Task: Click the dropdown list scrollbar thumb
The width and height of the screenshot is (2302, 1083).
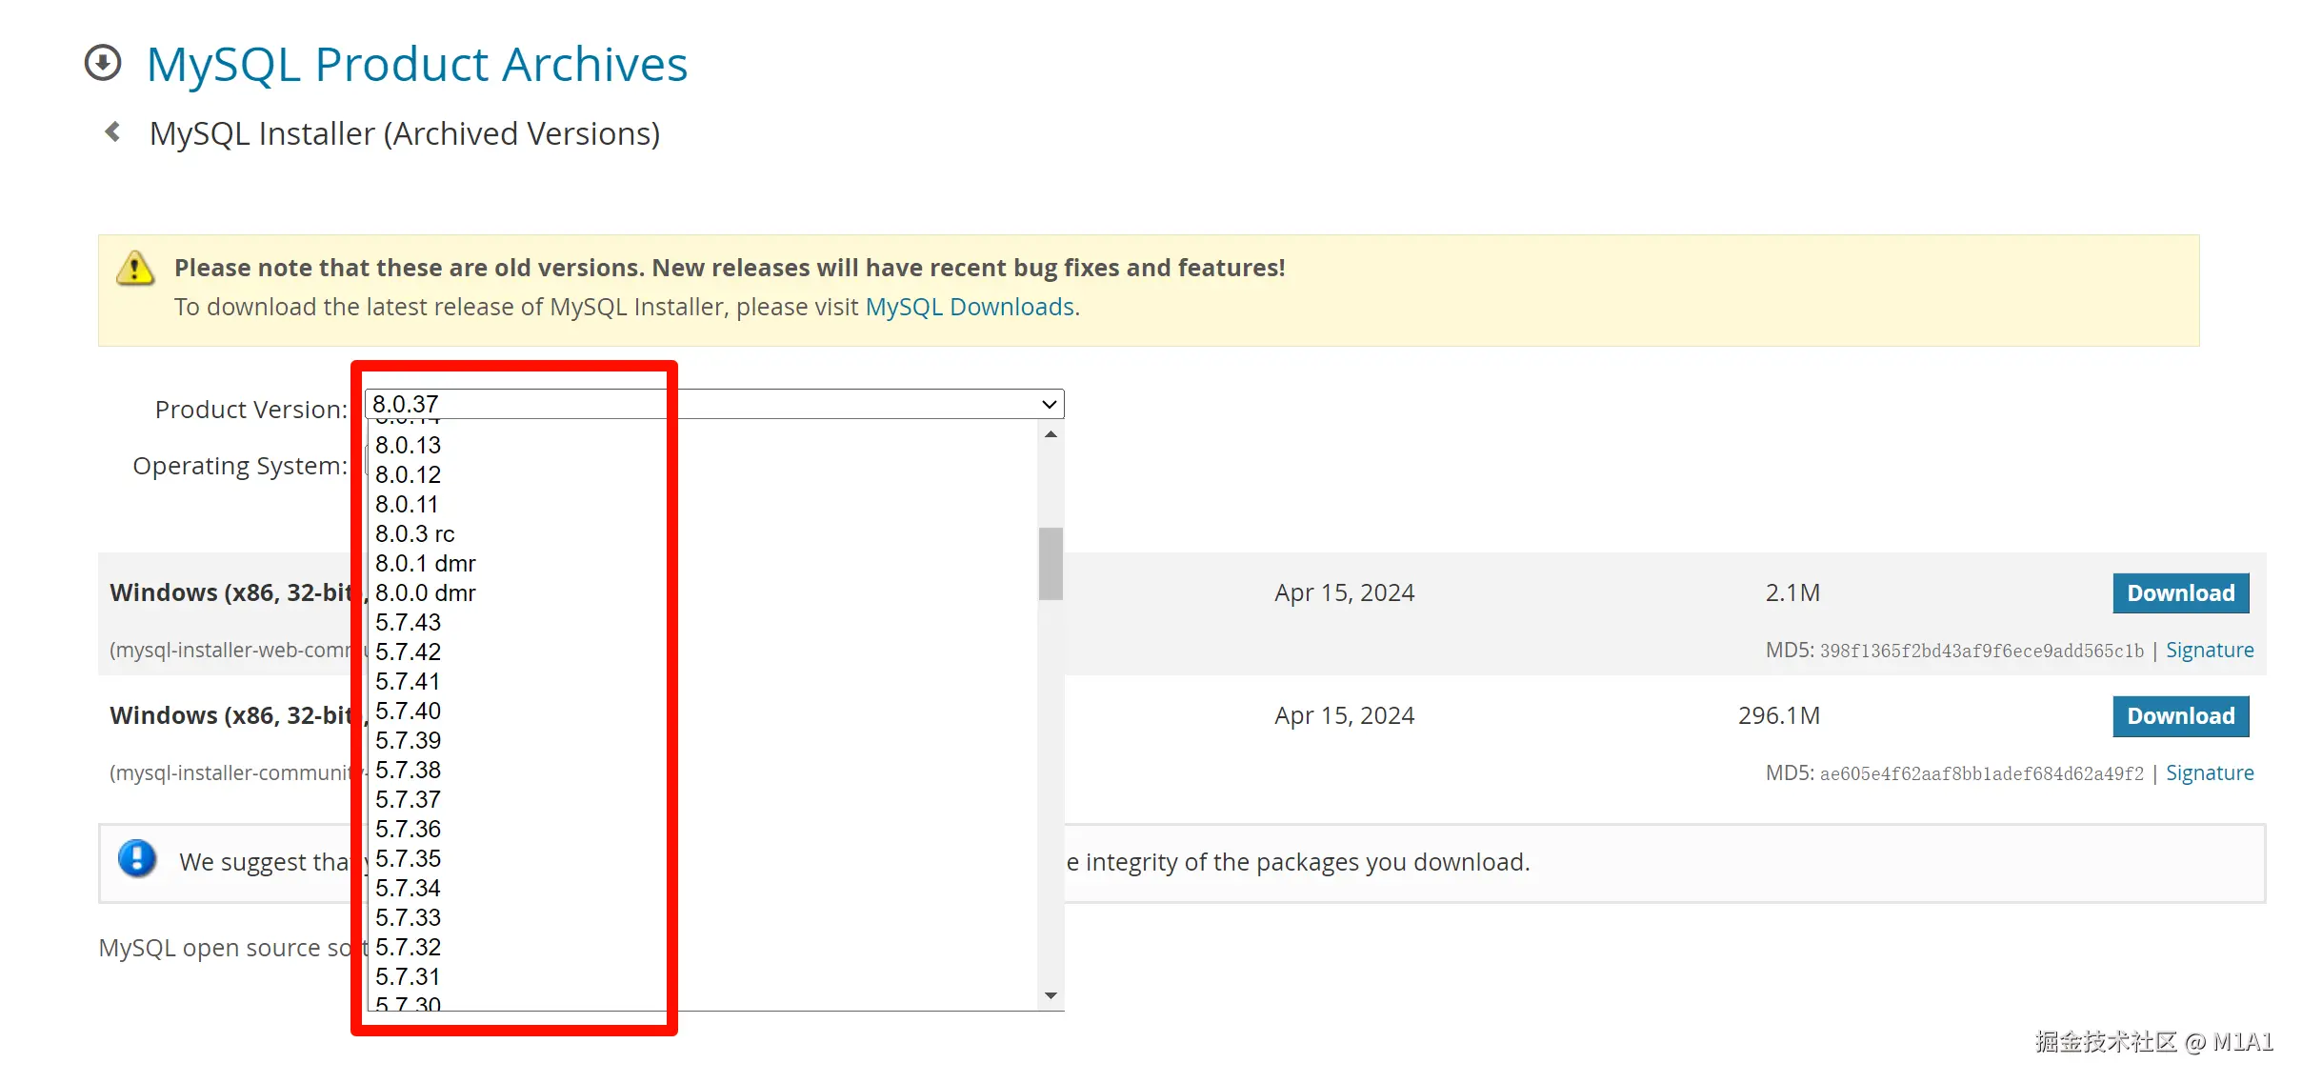Action: (x=1051, y=563)
